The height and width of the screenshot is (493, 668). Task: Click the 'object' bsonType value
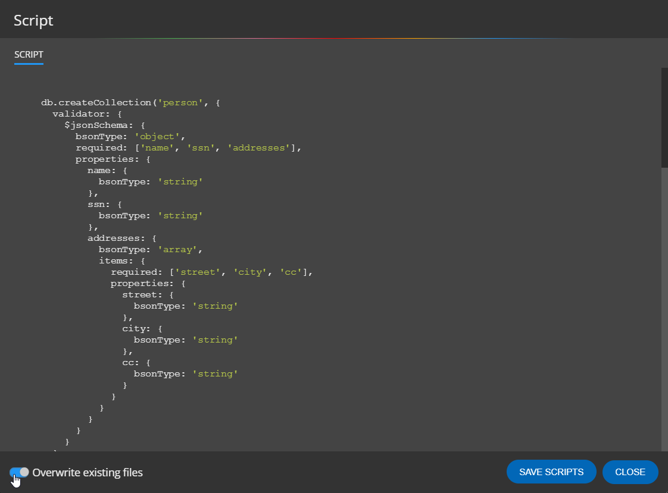point(157,136)
